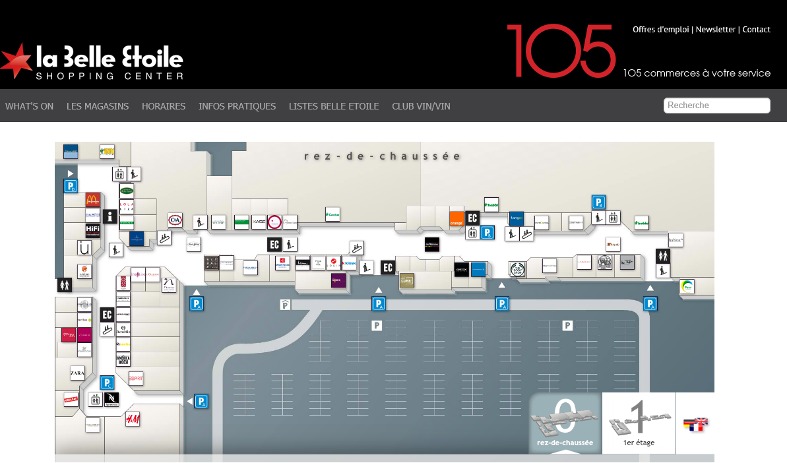Go to LES MAGASINS

[98, 106]
